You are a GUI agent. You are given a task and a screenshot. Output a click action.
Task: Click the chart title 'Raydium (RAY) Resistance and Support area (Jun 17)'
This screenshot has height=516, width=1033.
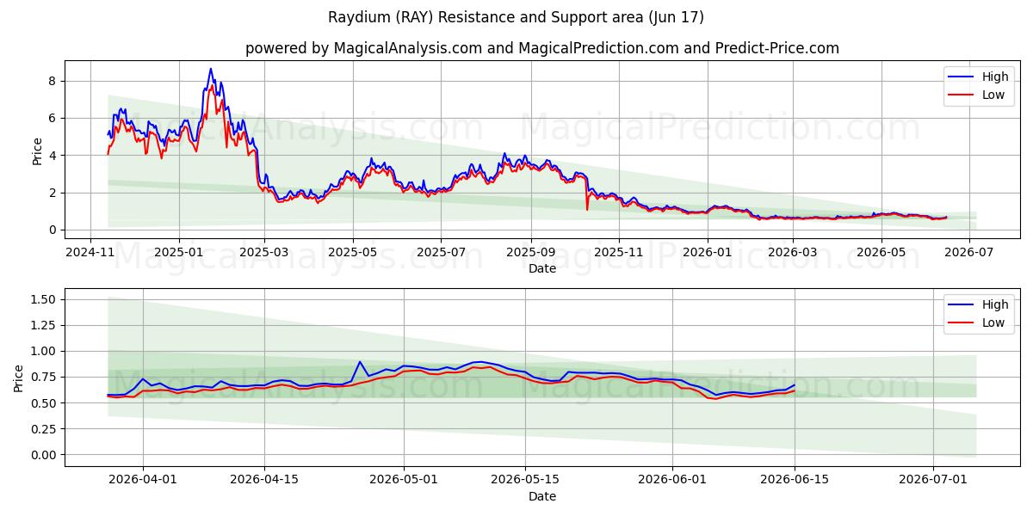click(516, 17)
